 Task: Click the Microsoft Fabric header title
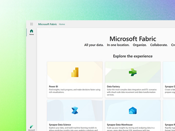47,24
